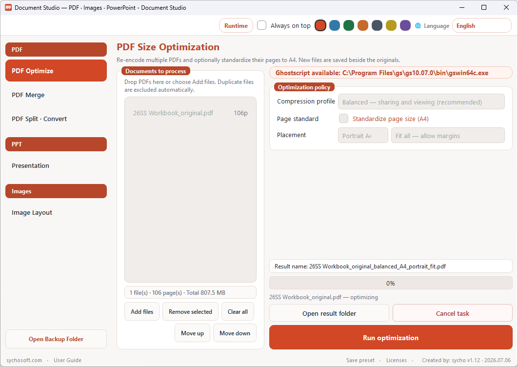Choose the blue theme color circle

pyautogui.click(x=334, y=25)
